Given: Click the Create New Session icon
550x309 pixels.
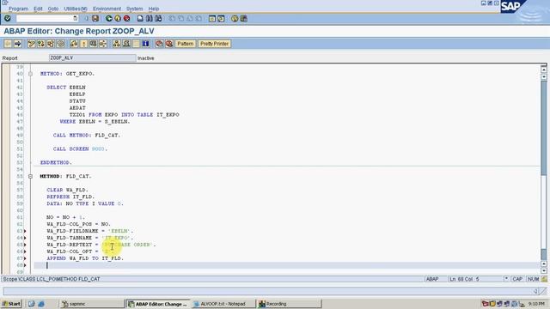Looking at the screenshot, I should [212, 19].
